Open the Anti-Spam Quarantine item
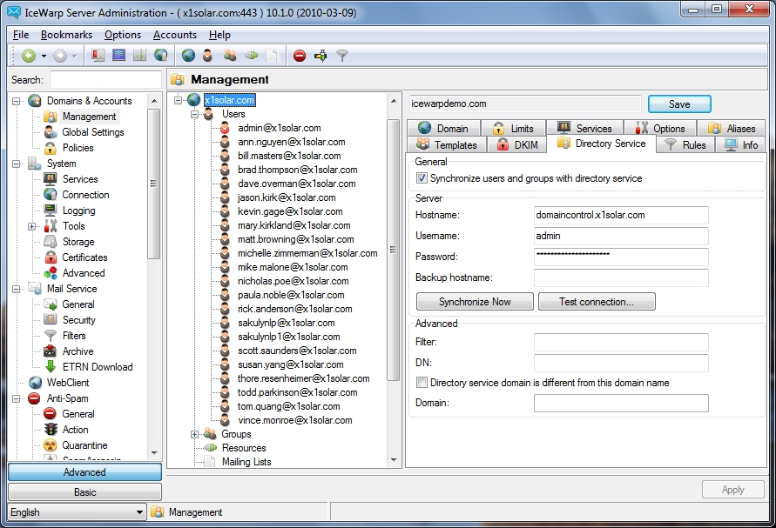The height and width of the screenshot is (528, 776). tap(84, 445)
